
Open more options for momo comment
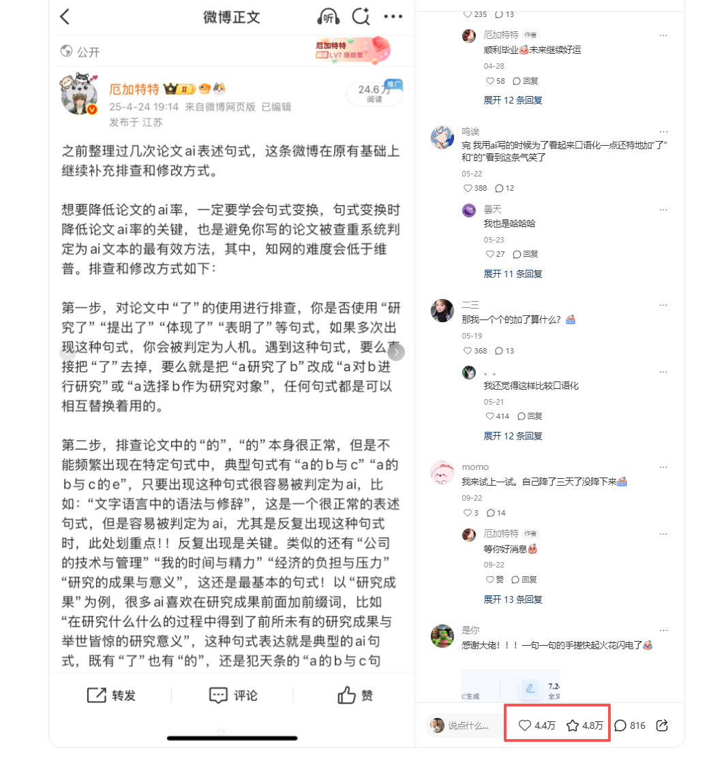663,467
